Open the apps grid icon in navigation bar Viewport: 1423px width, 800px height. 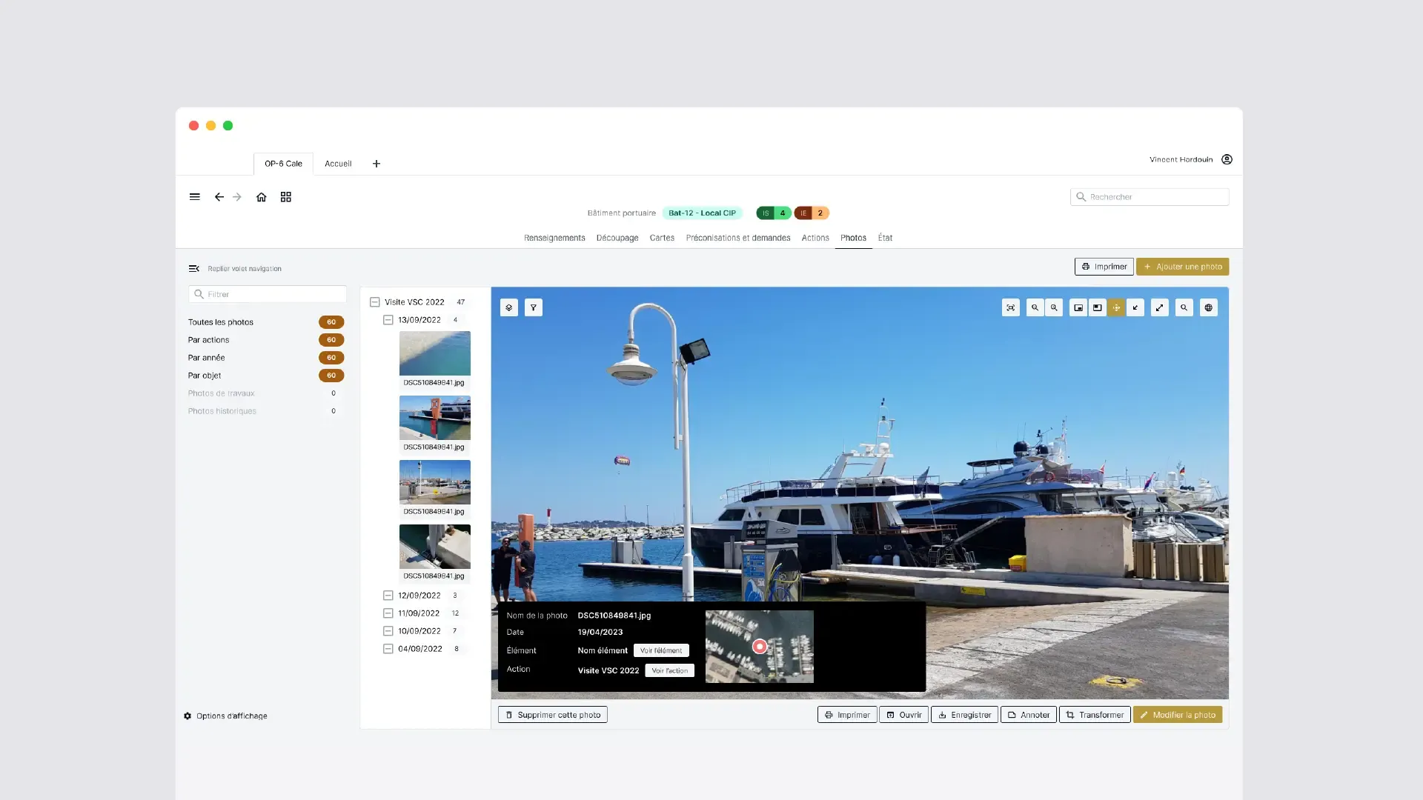tap(286, 197)
